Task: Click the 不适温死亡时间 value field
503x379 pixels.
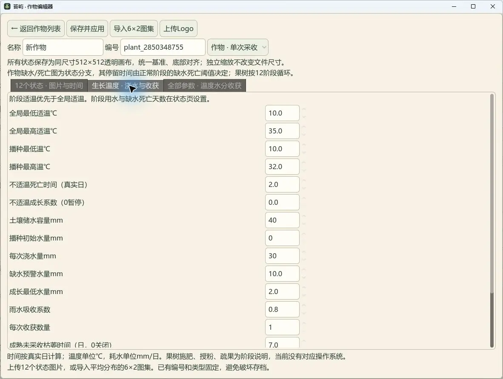Action: [282, 184]
